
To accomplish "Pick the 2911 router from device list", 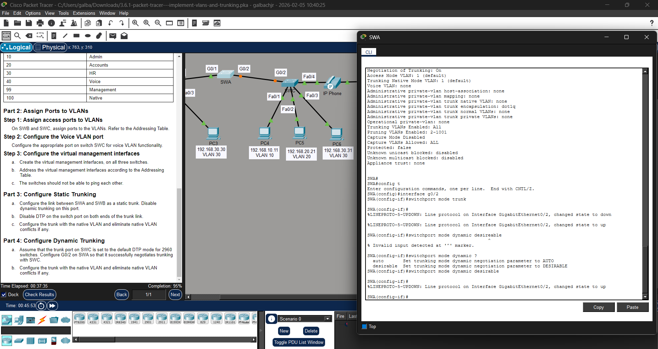I will 161,318.
